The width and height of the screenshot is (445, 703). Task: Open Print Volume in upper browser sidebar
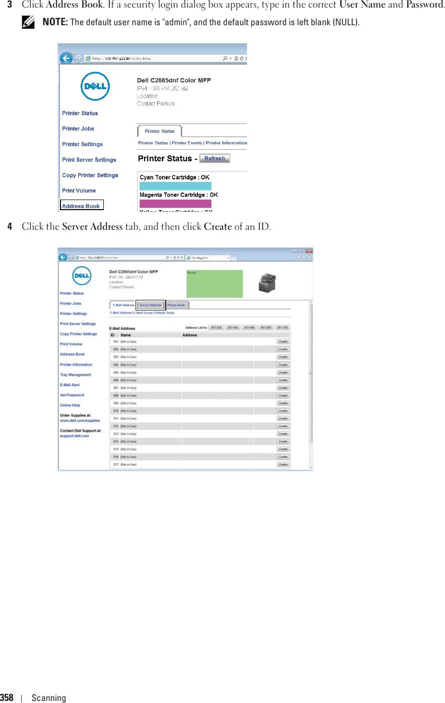pos(79,190)
